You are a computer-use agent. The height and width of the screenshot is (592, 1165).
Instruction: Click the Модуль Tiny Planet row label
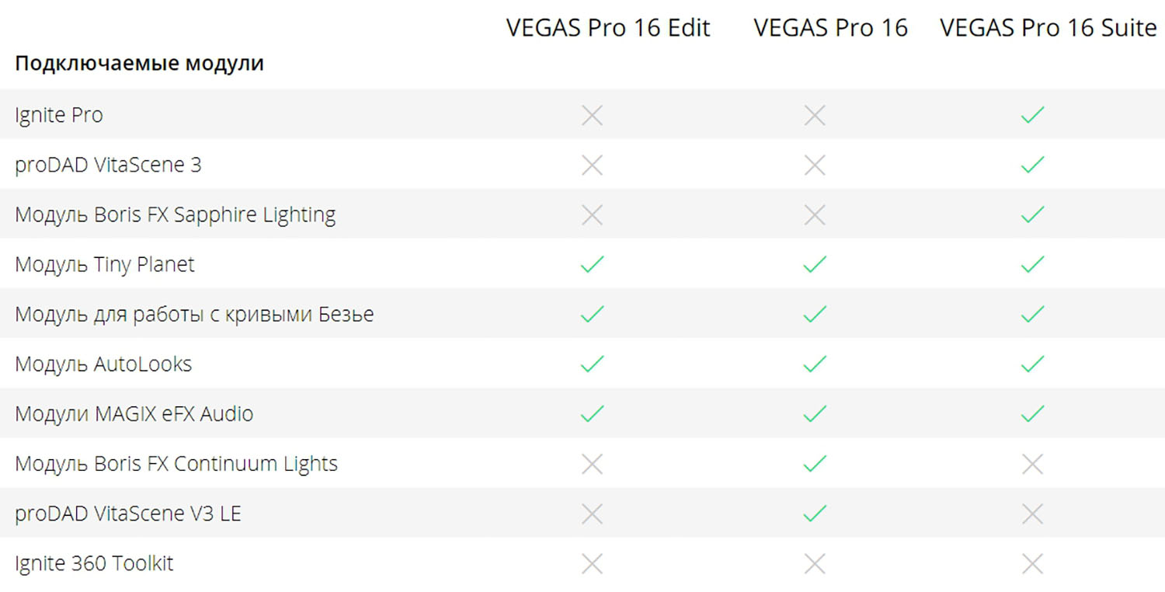(105, 265)
